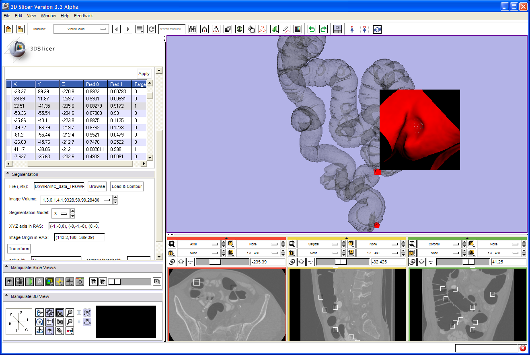Click the zoom in magnifier icon

70,313
